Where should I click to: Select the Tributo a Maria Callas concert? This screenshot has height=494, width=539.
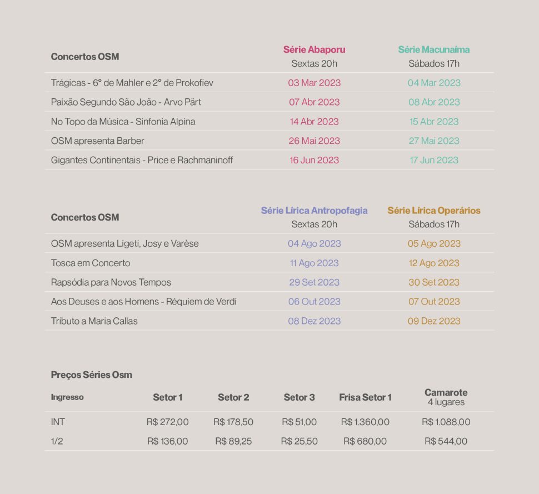(94, 321)
